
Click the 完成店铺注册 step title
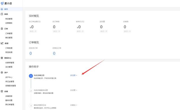(39, 75)
